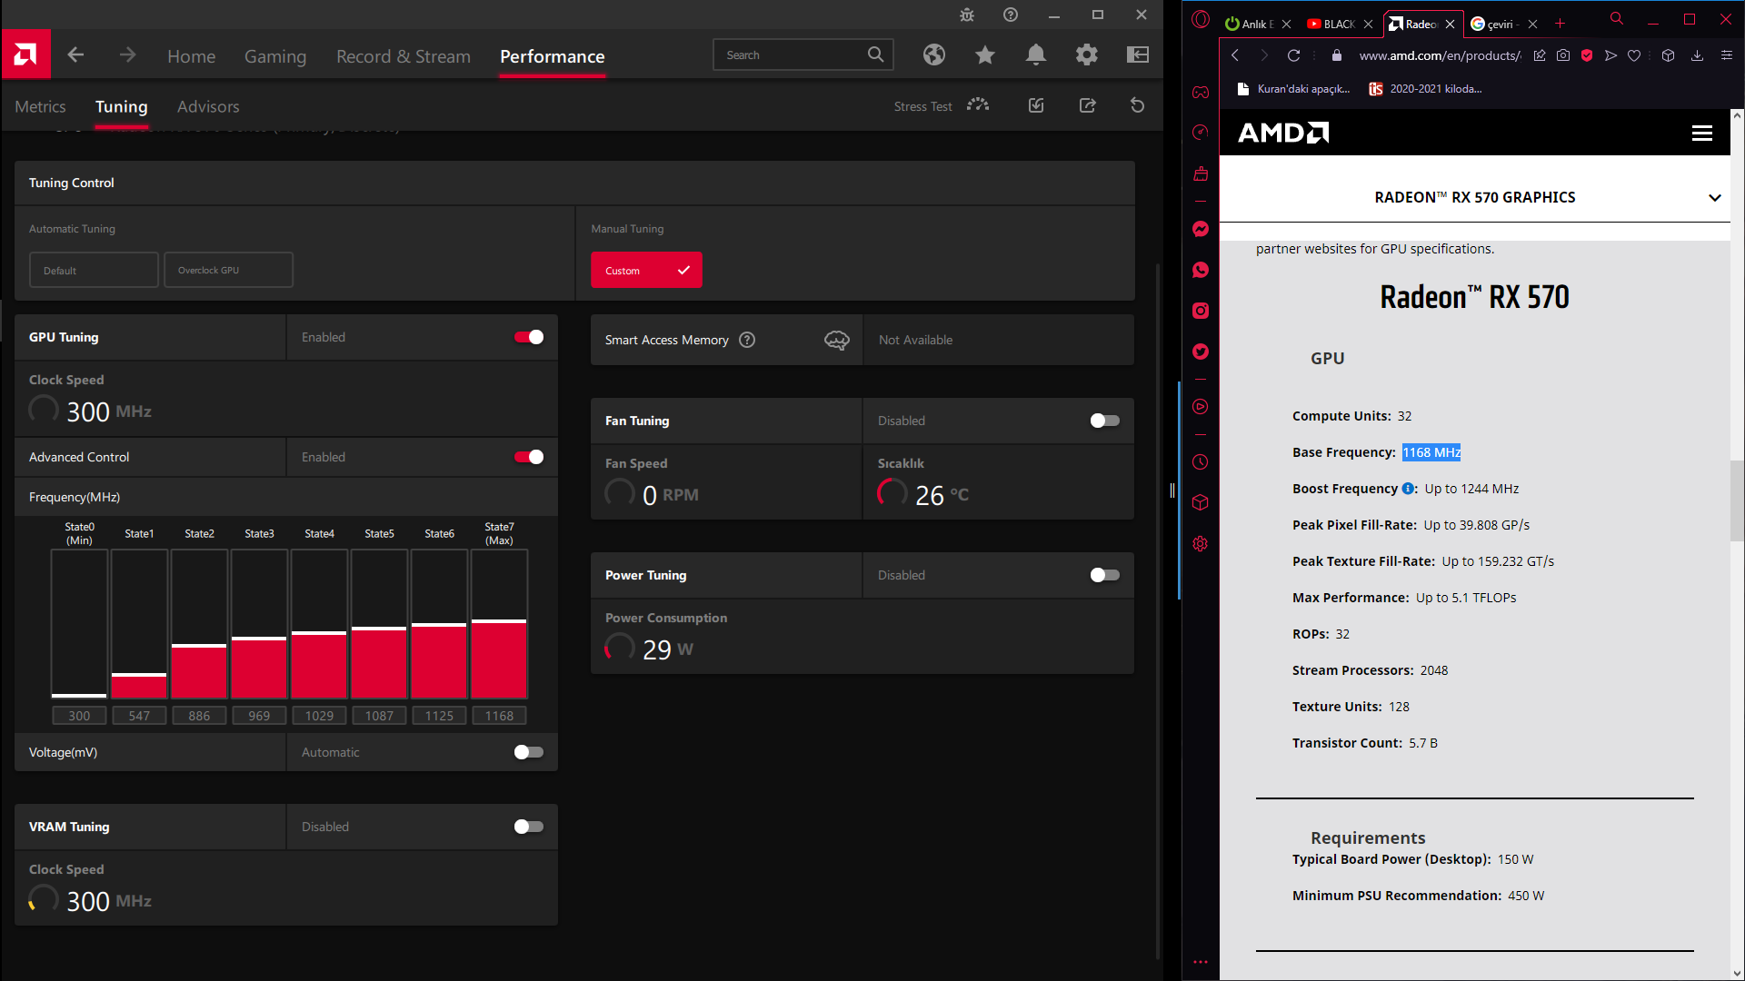Open favorites star icon
Image resolution: width=1745 pixels, height=981 pixels.
coord(984,55)
